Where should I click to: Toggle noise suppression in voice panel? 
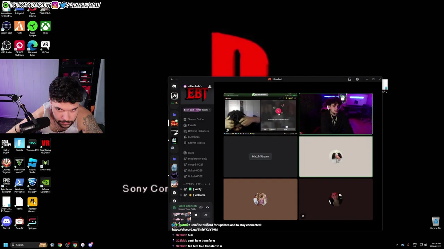coord(201,207)
